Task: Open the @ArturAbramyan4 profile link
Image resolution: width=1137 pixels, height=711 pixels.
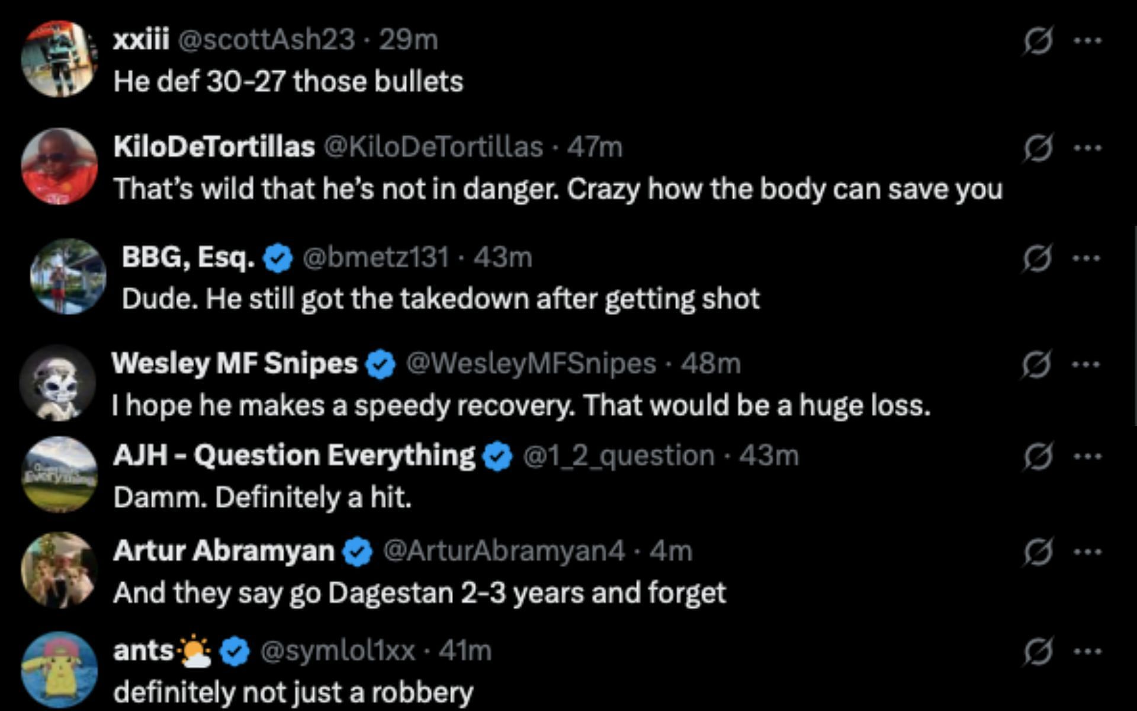Action: coord(503,551)
